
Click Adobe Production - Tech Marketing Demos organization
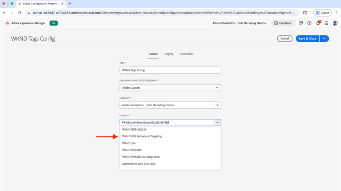[239, 23]
